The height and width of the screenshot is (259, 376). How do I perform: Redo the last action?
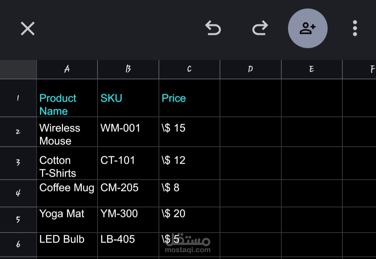click(x=260, y=28)
